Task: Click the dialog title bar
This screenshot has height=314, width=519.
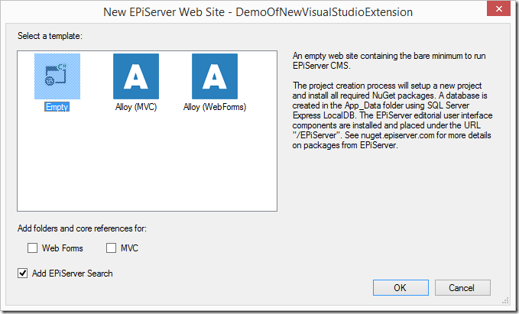Action: point(229,11)
